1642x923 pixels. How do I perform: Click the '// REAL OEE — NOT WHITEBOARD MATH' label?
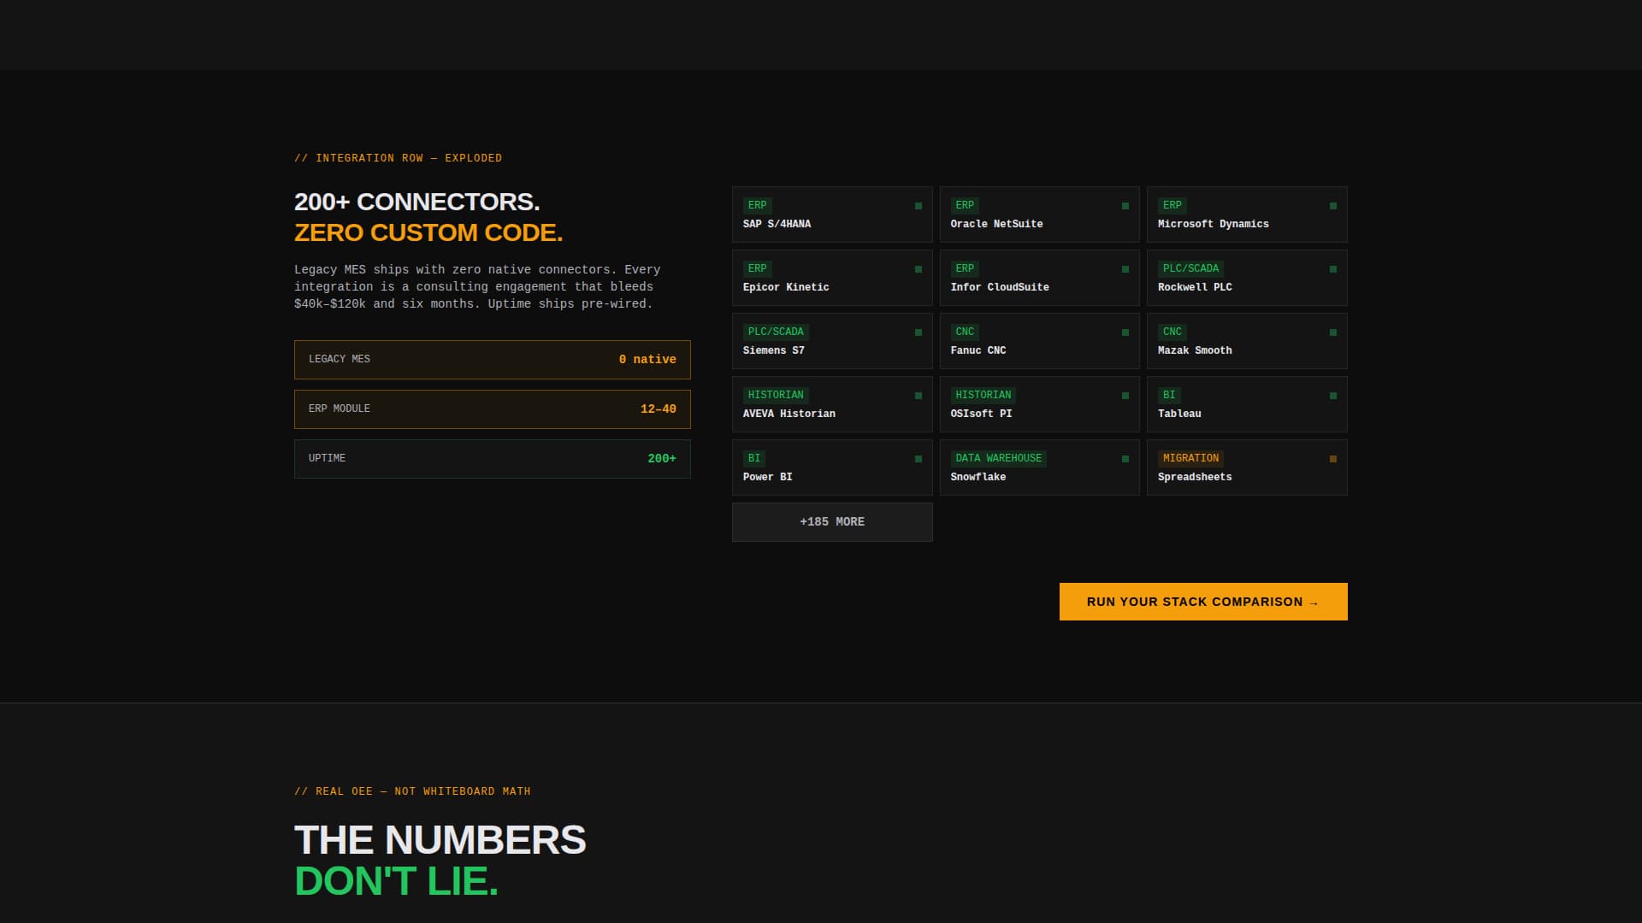pos(412,791)
